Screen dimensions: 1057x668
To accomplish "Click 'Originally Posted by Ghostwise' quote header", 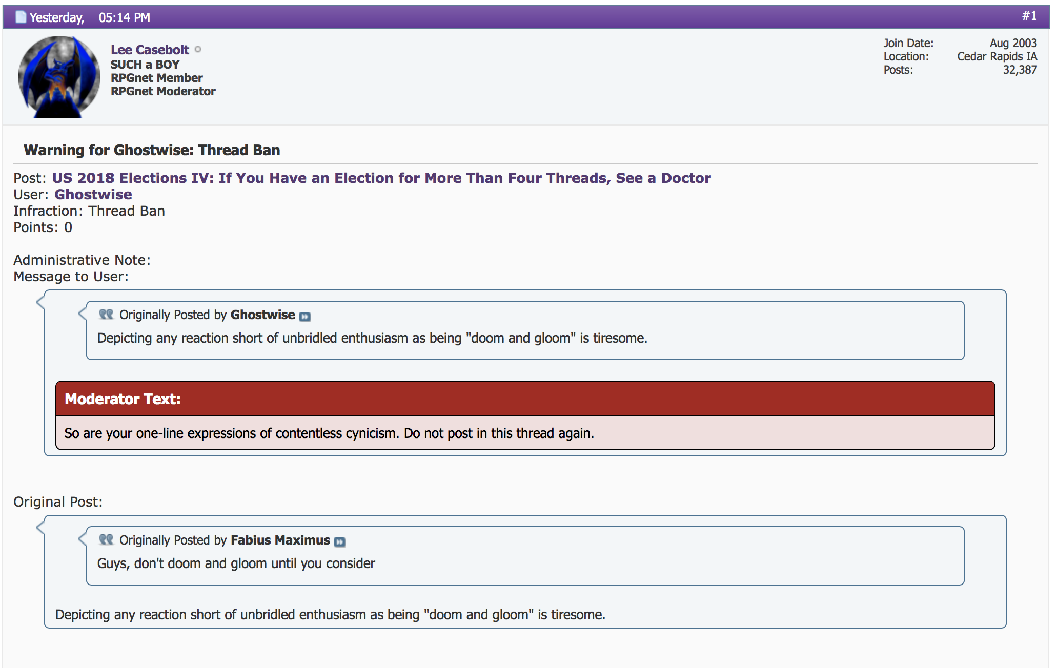I will click(207, 315).
